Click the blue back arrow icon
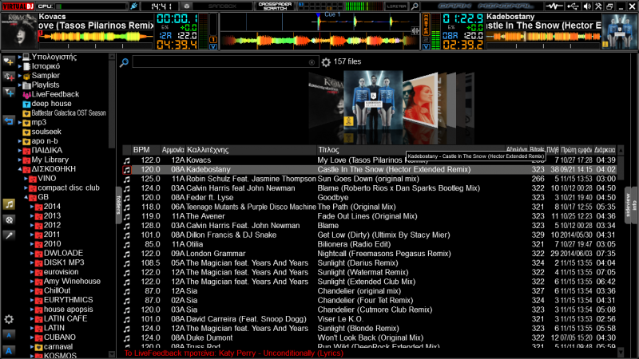 9,121
